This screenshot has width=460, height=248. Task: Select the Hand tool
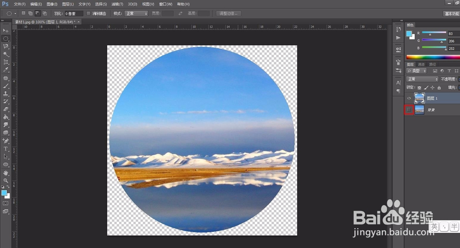(6, 173)
